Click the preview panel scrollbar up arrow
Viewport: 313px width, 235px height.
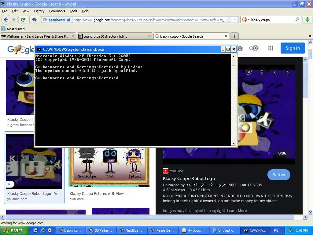click(x=305, y=60)
